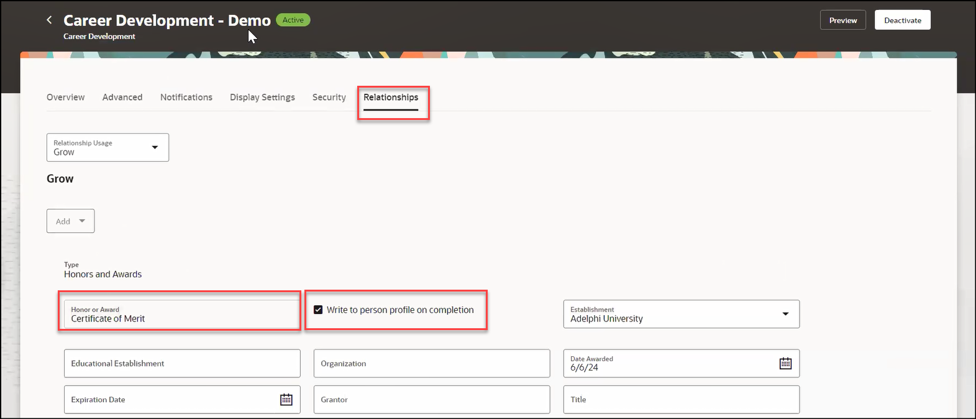Click the Deactivate button
The width and height of the screenshot is (976, 419).
point(903,20)
